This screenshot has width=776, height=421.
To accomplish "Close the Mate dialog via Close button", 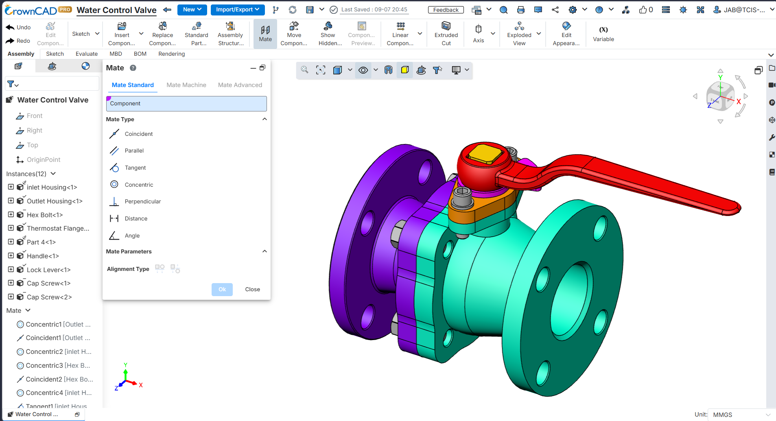I will click(252, 289).
